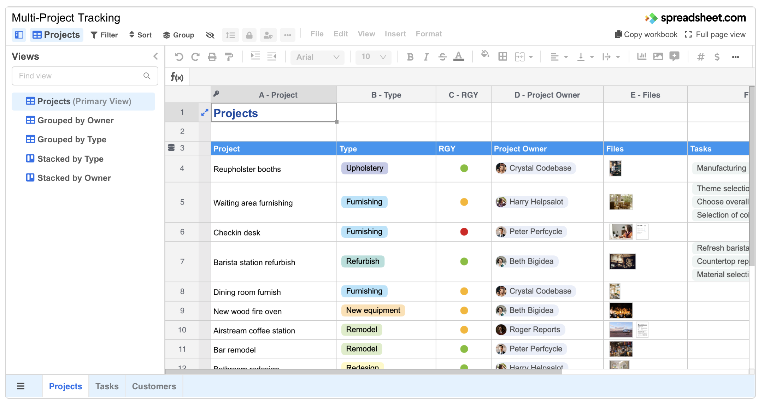
Task: Undo the last action
Action: click(179, 57)
